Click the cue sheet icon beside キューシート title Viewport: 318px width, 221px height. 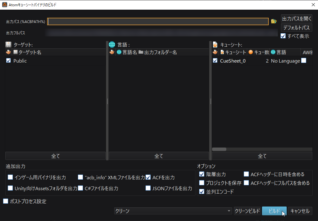215,45
